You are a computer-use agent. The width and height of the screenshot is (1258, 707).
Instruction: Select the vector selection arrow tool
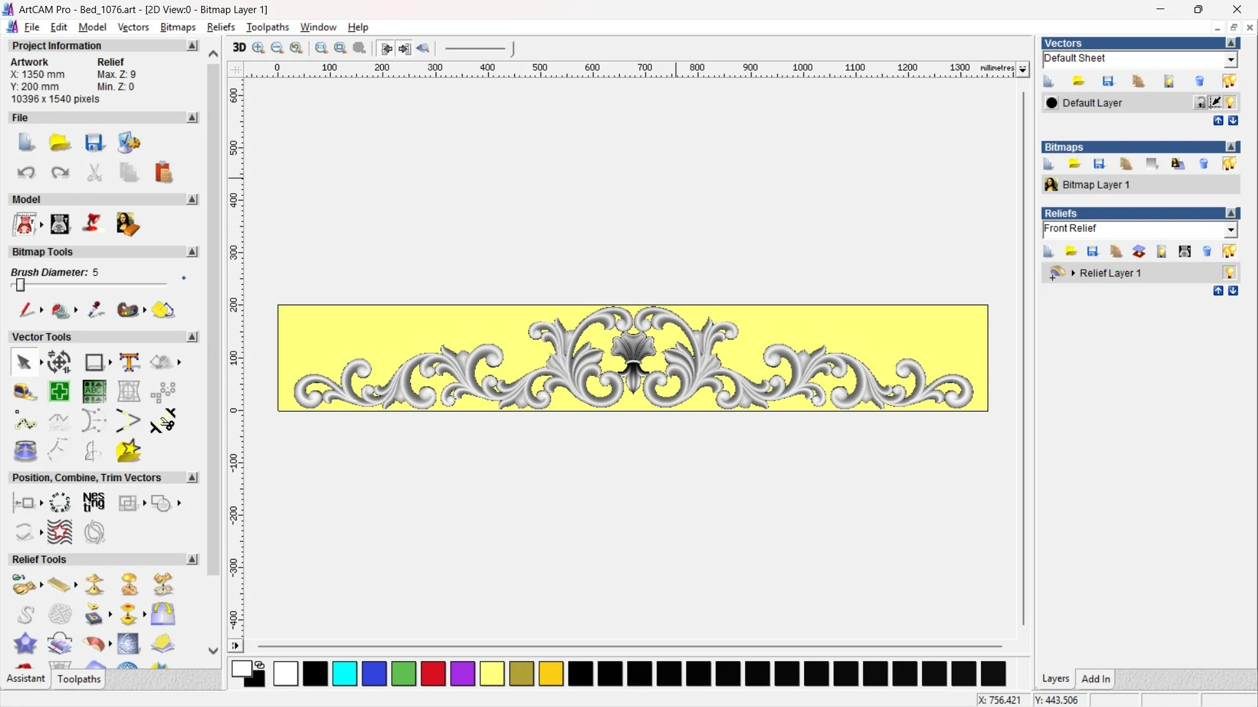coord(24,362)
